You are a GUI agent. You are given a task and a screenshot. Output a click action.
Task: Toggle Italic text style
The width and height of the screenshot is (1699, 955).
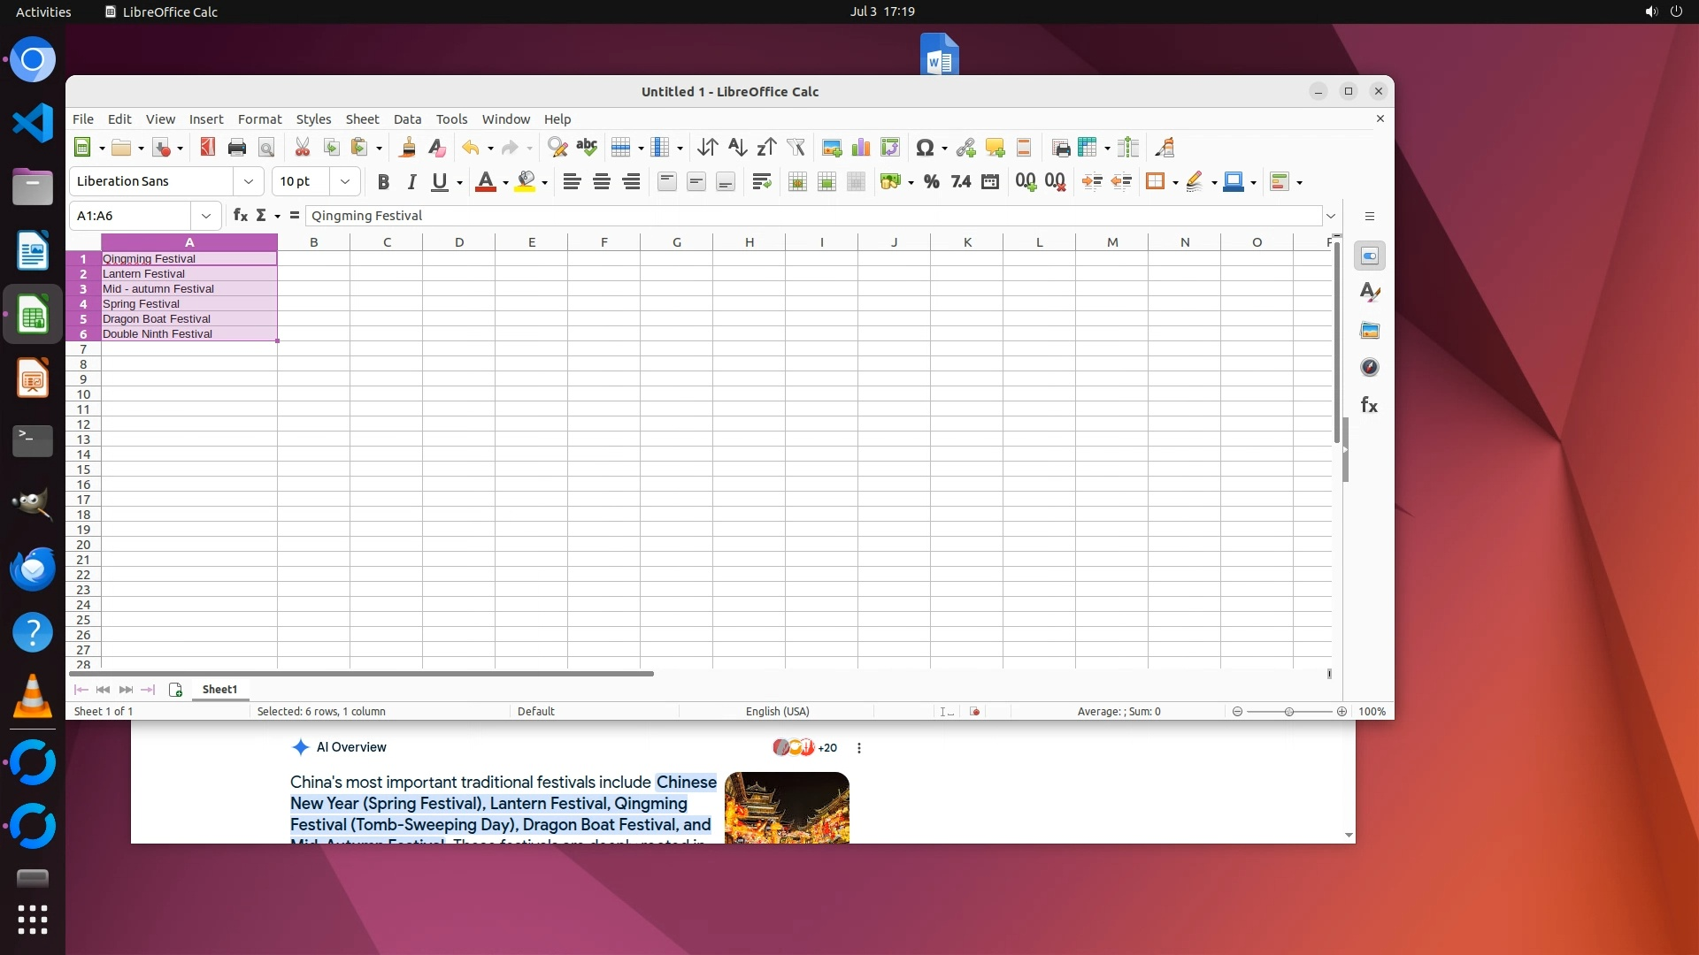[x=411, y=182]
